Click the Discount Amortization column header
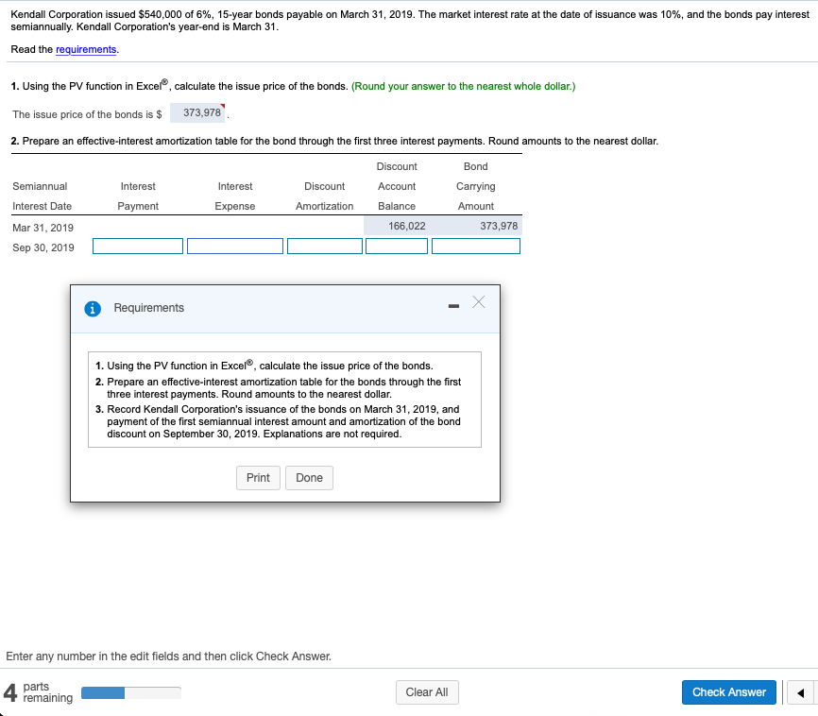 click(325, 196)
